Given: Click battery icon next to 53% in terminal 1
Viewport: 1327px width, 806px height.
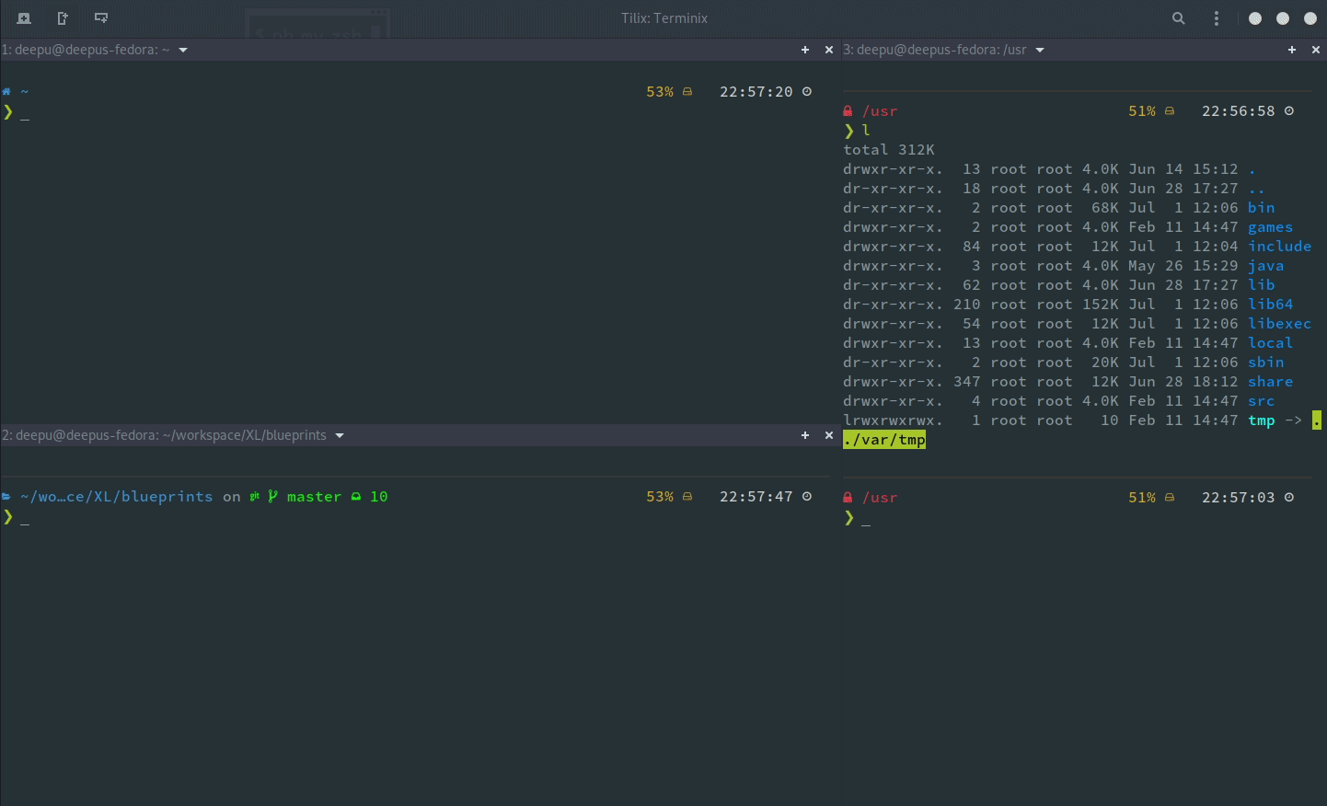Looking at the screenshot, I should point(687,91).
